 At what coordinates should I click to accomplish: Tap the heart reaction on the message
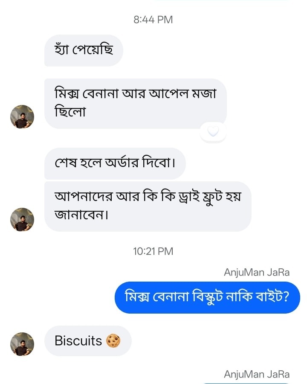click(x=213, y=131)
